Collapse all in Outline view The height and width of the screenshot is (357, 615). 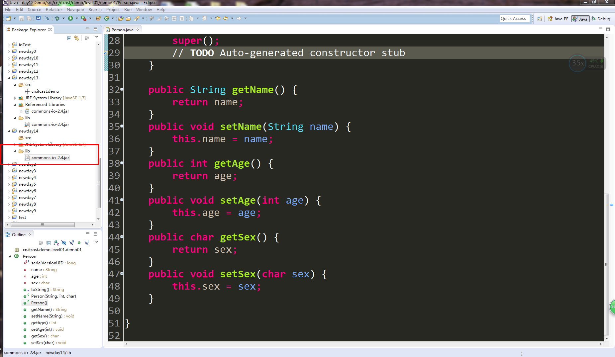pyautogui.click(x=49, y=243)
